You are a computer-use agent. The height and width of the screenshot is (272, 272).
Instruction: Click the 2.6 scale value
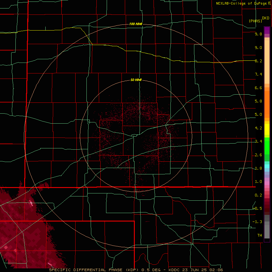(258, 155)
